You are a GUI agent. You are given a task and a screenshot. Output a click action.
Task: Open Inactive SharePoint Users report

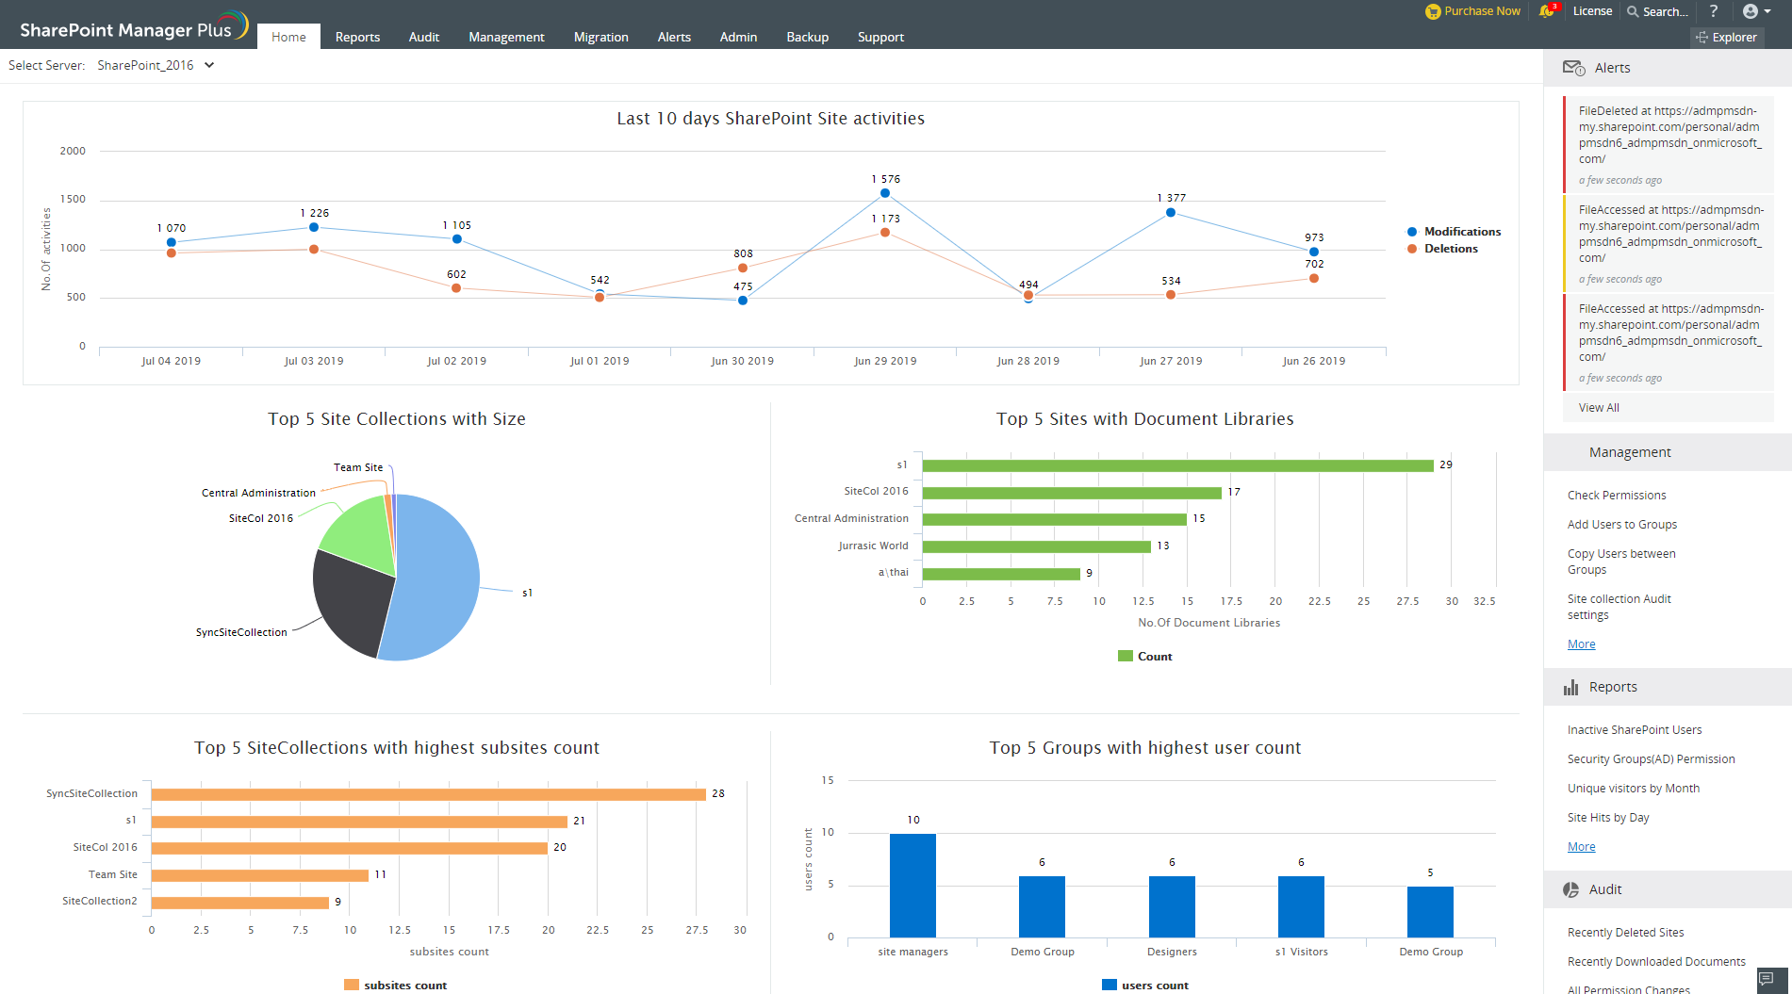(x=1635, y=730)
